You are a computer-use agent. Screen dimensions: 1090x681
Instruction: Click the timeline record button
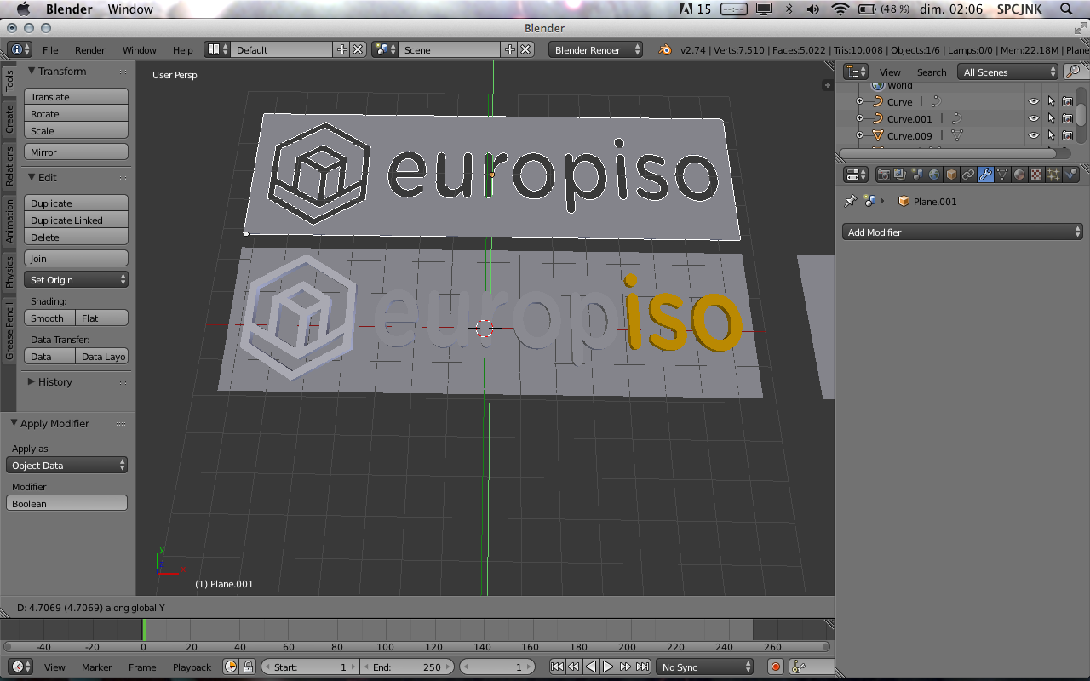pyautogui.click(x=775, y=667)
